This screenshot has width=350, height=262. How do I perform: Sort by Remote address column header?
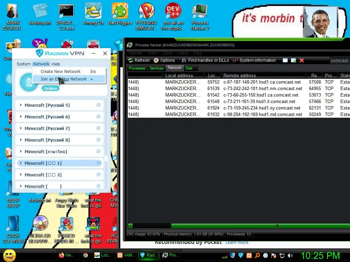[x=264, y=75]
